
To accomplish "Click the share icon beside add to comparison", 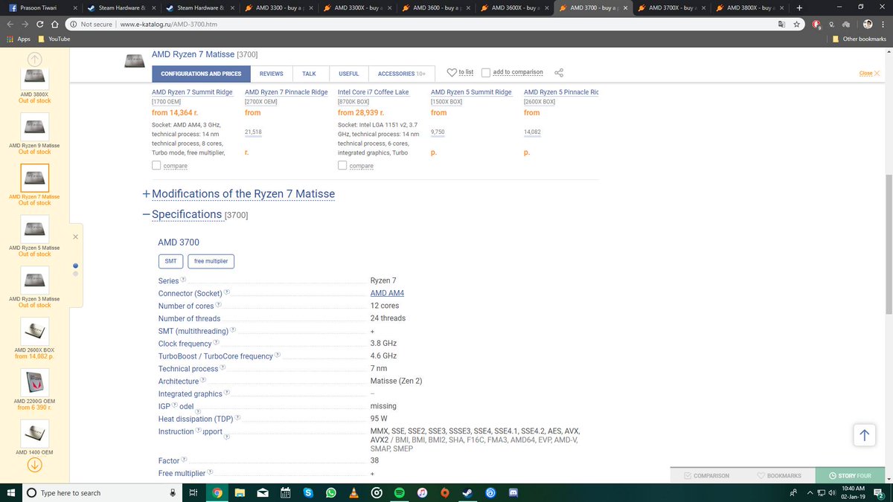I will coord(559,73).
